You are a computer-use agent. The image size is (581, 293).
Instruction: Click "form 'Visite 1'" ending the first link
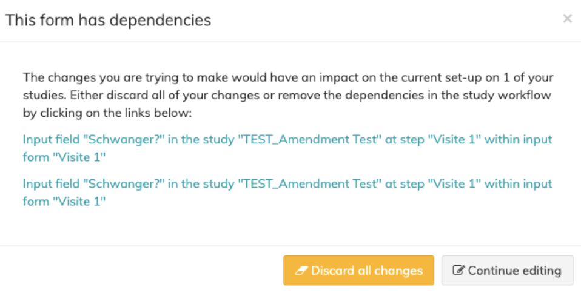65,158
